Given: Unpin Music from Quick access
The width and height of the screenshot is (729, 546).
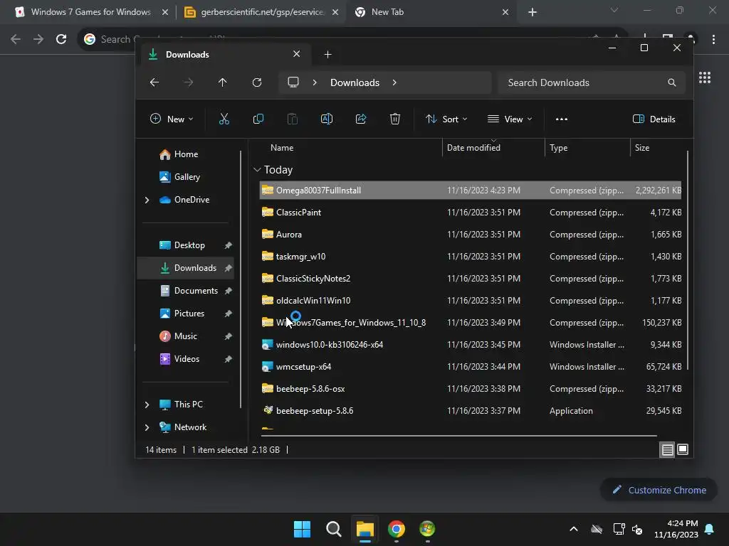Looking at the screenshot, I should [228, 336].
